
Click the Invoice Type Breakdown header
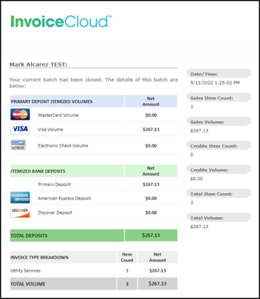39,258
